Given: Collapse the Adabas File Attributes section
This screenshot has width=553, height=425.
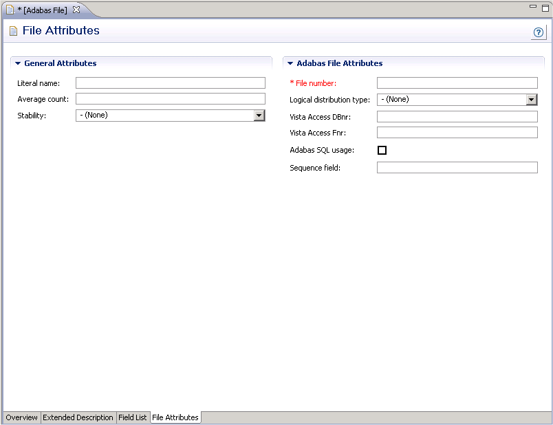Looking at the screenshot, I should click(x=290, y=63).
